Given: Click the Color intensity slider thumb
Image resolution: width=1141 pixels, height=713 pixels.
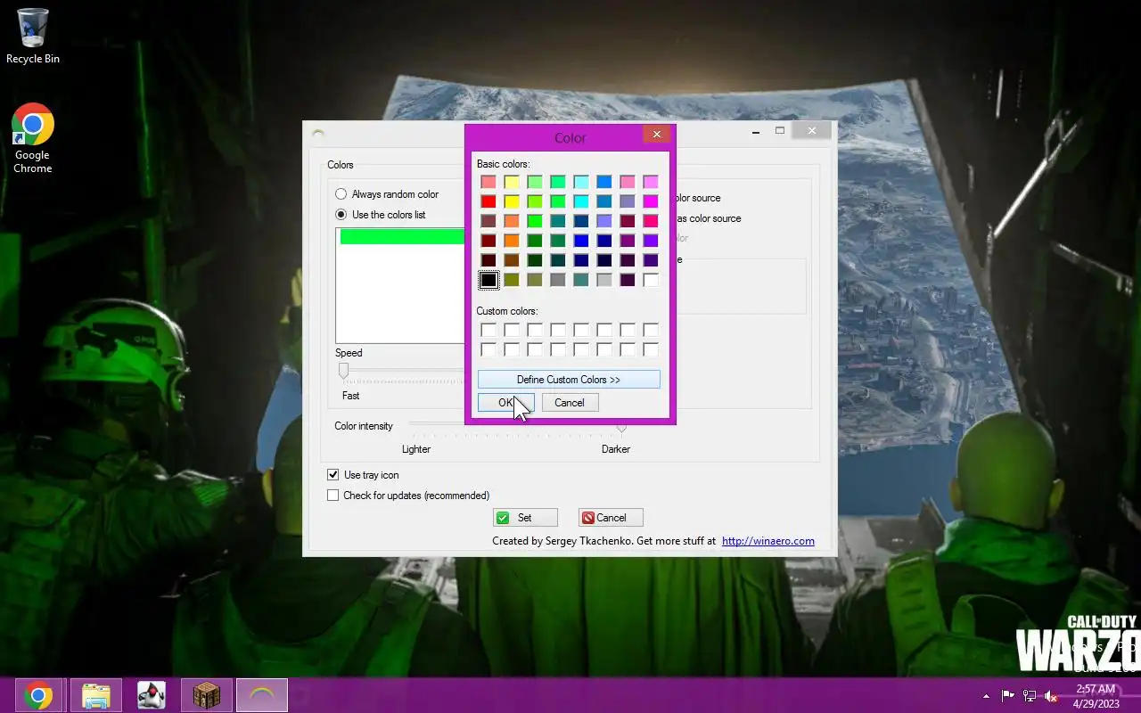Looking at the screenshot, I should (621, 427).
